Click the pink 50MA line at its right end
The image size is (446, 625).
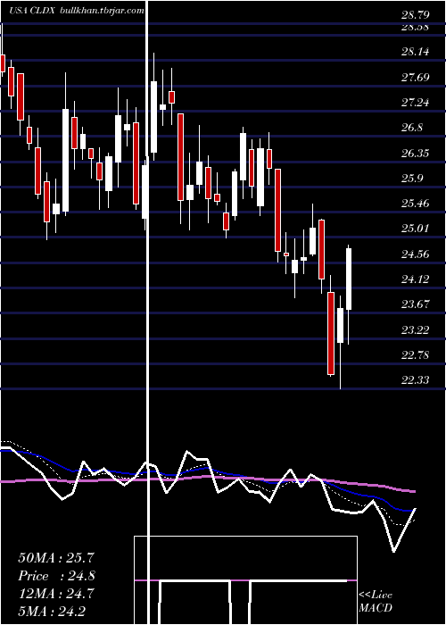point(413,491)
